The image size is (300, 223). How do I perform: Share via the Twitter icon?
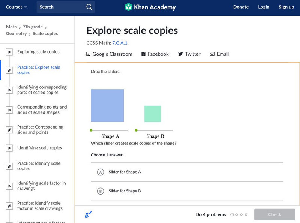coord(181,54)
